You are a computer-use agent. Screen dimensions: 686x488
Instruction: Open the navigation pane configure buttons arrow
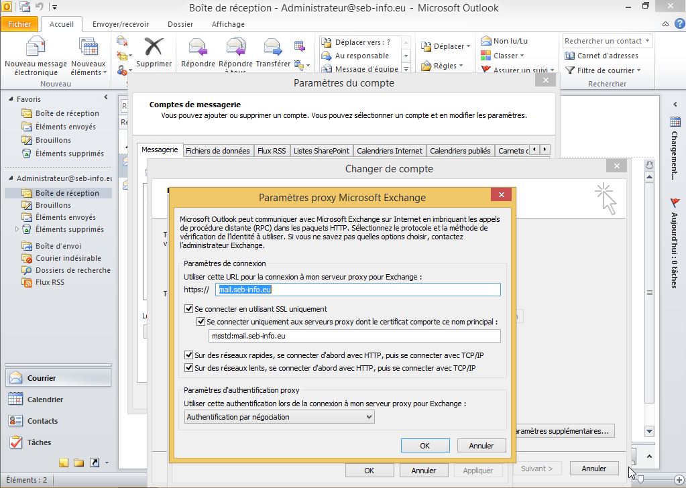(107, 463)
